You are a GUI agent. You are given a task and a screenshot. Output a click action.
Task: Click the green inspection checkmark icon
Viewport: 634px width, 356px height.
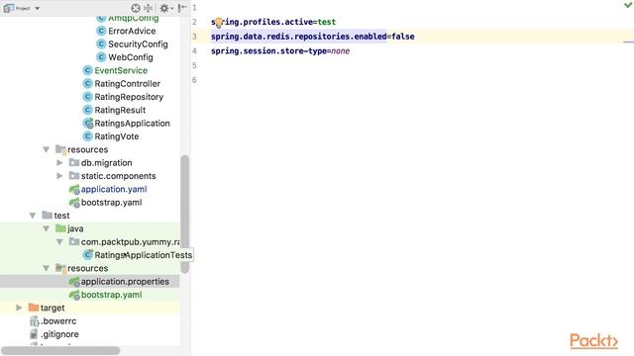(x=628, y=5)
